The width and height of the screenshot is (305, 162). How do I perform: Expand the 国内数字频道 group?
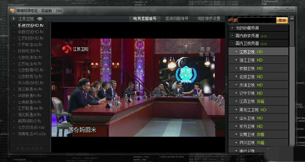click(x=232, y=36)
